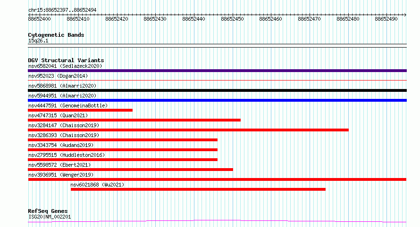Click the thin red nsv952023 line
Screen dimensions: 420x227
217,80
